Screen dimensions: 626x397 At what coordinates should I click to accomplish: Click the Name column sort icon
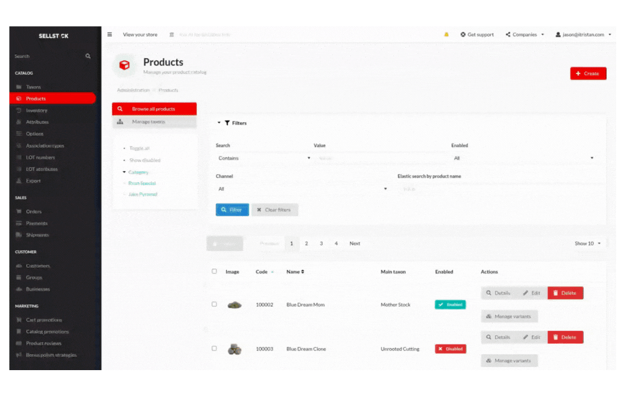pyautogui.click(x=303, y=272)
